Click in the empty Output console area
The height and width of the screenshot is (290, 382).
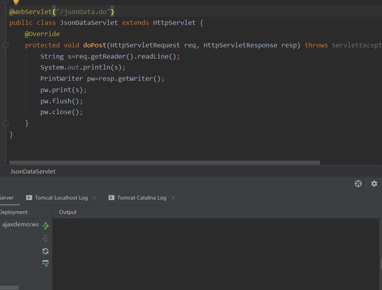[216, 254]
